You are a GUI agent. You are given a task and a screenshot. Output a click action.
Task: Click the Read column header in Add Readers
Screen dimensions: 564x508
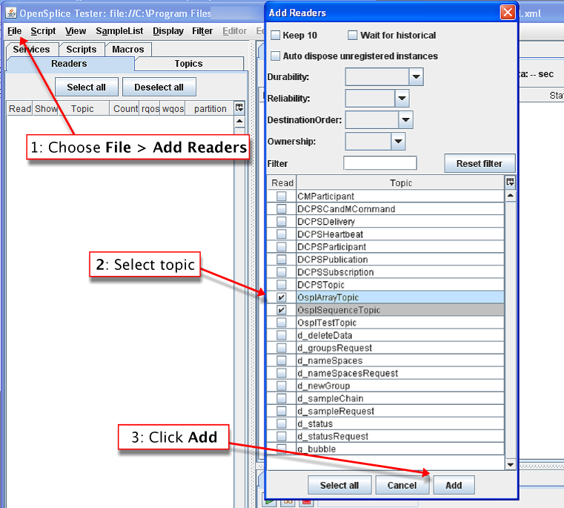tap(282, 183)
